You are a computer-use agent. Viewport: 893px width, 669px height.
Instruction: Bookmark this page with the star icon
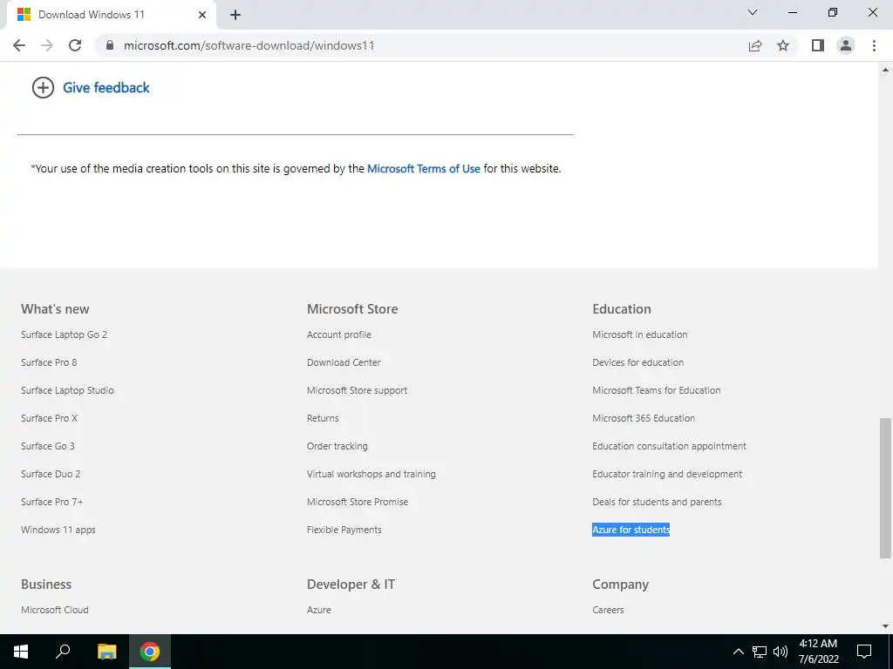783,45
